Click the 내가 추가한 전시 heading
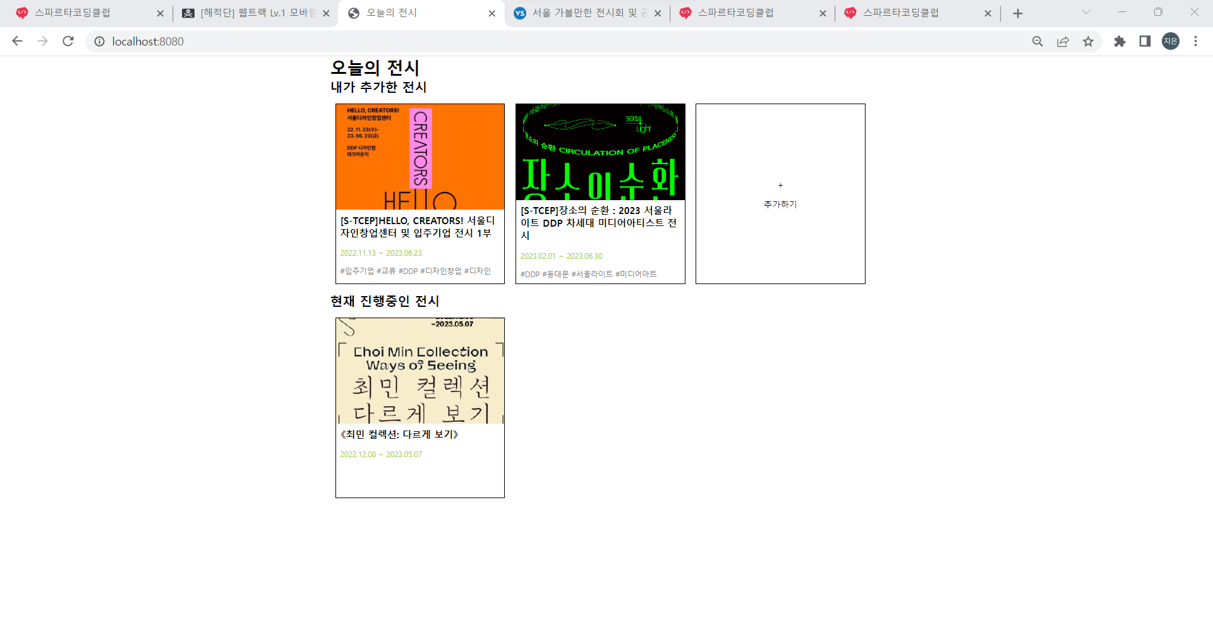This screenshot has width=1213, height=644. [379, 87]
